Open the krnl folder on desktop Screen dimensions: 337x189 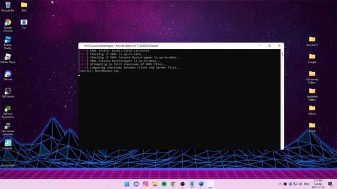24,6
